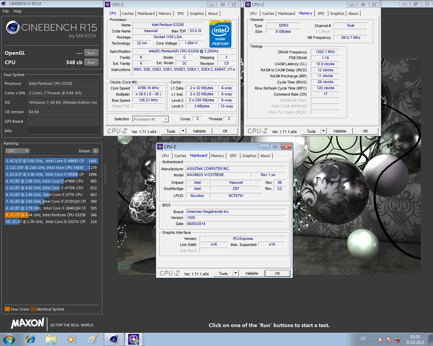The image size is (433, 346).
Task: Open Windows Explorer folder icon in taskbar
Action: pyautogui.click(x=51, y=339)
